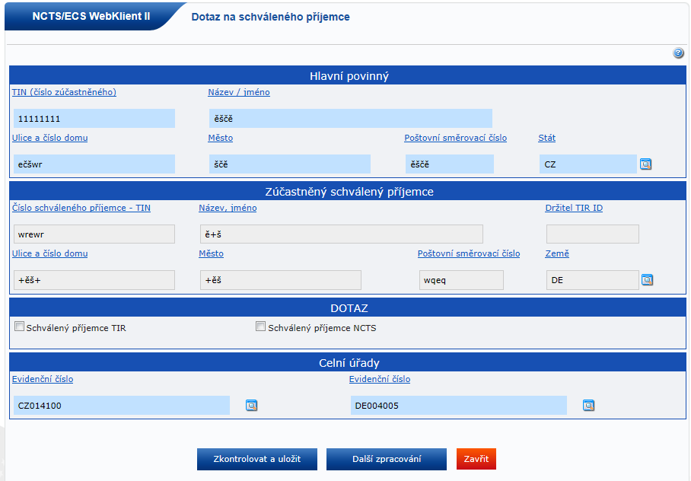Enable Schválený příjemce TIR checkbox

[19, 327]
